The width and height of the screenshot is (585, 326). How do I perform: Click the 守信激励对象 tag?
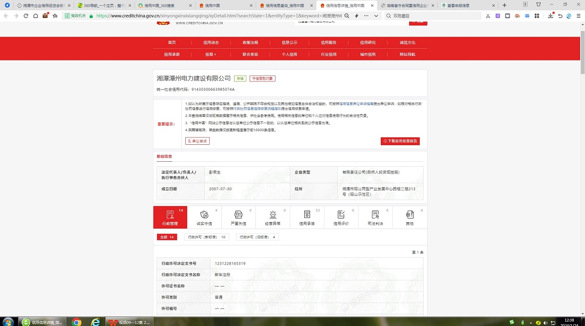262,78
